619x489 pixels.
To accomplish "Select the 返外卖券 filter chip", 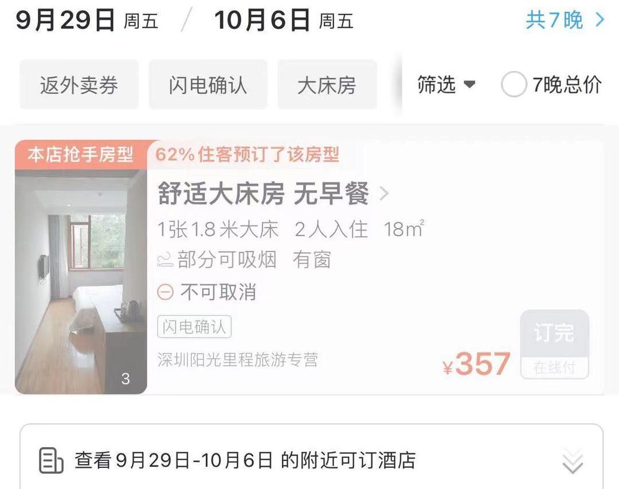I will [x=79, y=84].
